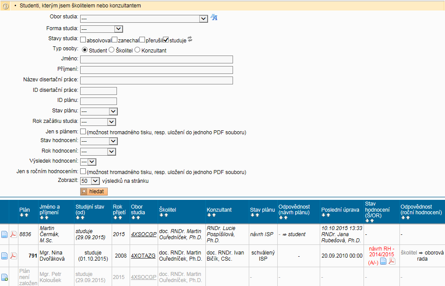Open plan document icon in Nina Dvořáková row

coord(4,256)
